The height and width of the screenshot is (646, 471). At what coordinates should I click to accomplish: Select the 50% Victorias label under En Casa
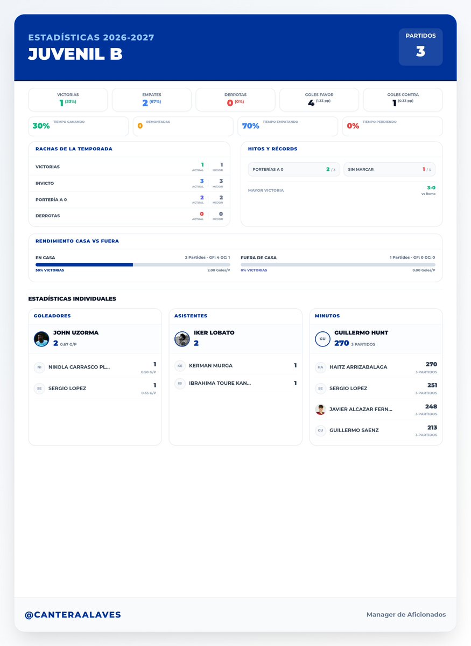pos(50,270)
